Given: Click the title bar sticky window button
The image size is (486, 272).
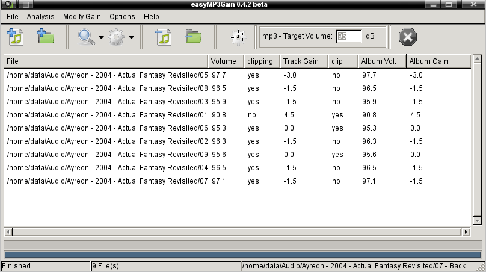Looking at the screenshot, I should point(26,4).
